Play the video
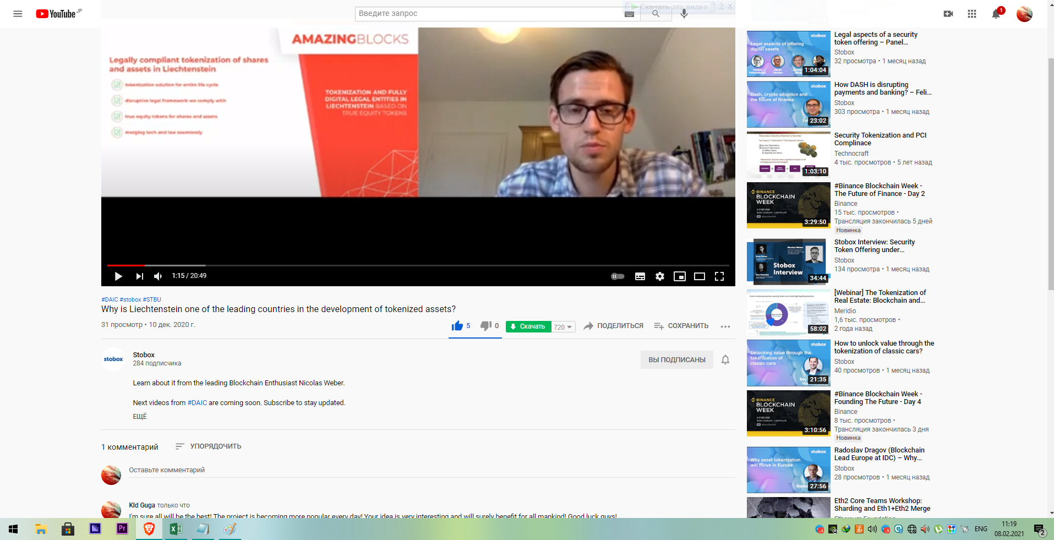This screenshot has width=1054, height=540. [x=118, y=276]
